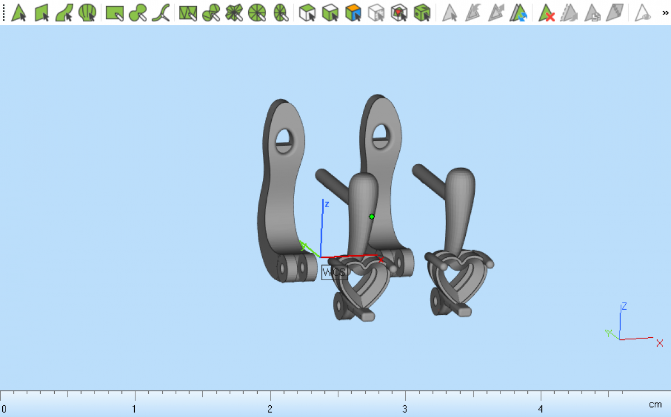
Task: Click the solid green cube selection icon
Action: click(x=422, y=12)
